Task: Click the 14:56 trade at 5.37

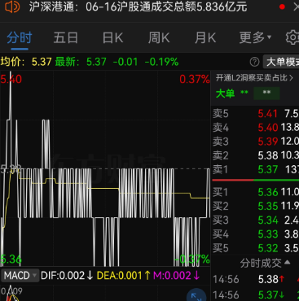Action: tap(255, 294)
